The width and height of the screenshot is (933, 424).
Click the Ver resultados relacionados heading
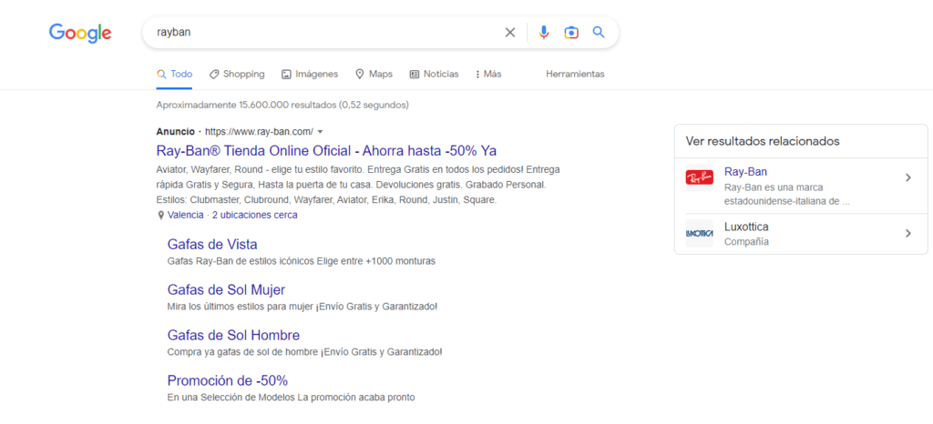point(763,141)
